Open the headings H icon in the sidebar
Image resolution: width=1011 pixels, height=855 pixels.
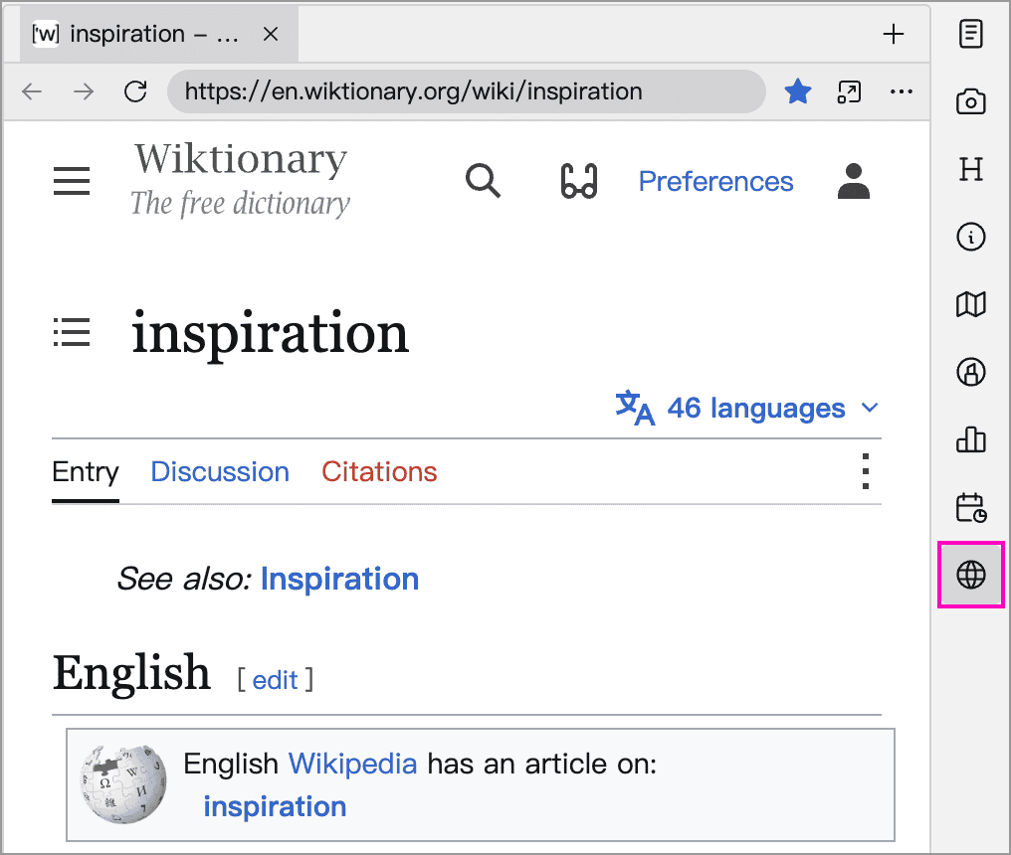tap(970, 169)
